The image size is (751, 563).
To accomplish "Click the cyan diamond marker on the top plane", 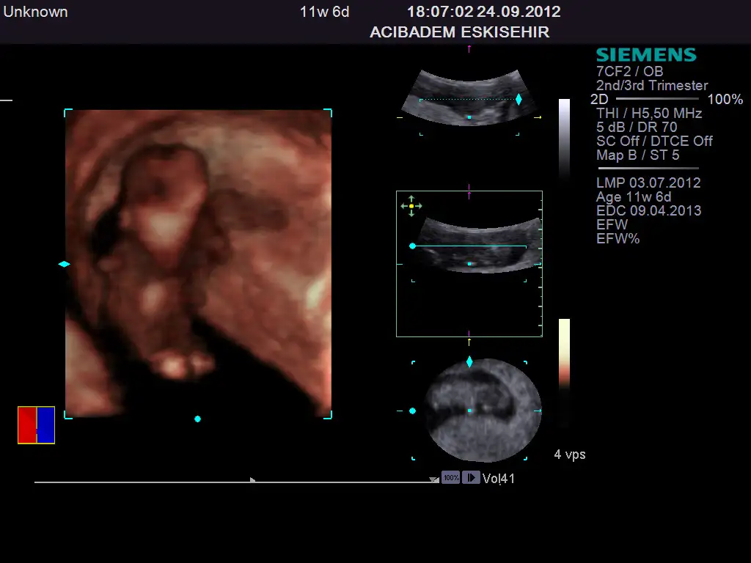I will pyautogui.click(x=519, y=99).
